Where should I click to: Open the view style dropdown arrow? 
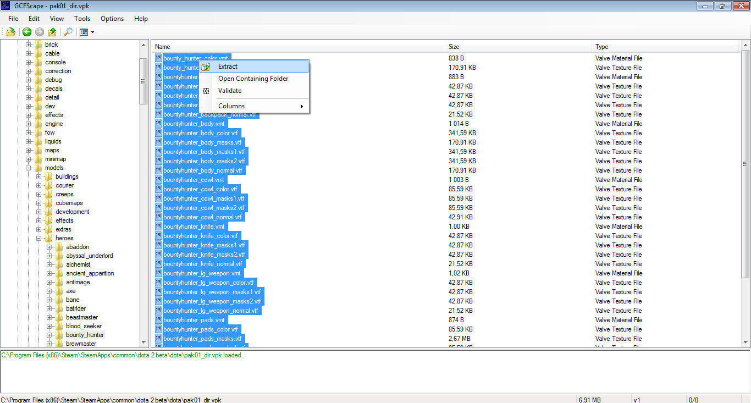tap(92, 32)
